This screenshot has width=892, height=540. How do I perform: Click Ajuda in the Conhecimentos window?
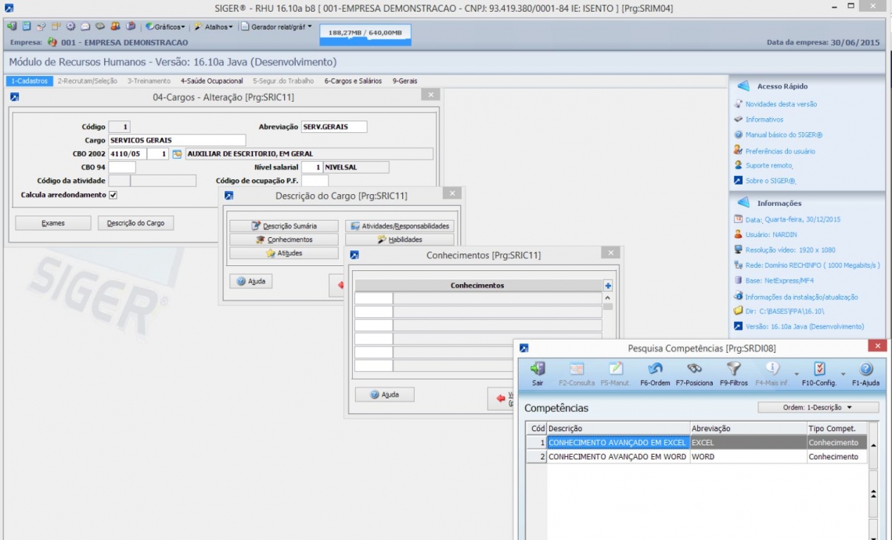[x=384, y=394]
